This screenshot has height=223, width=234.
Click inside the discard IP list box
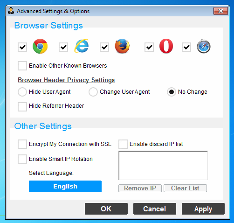[x=163, y=166]
